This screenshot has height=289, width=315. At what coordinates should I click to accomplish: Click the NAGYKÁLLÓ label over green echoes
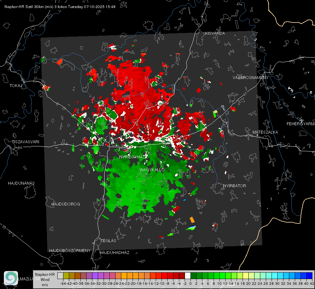[153, 170]
